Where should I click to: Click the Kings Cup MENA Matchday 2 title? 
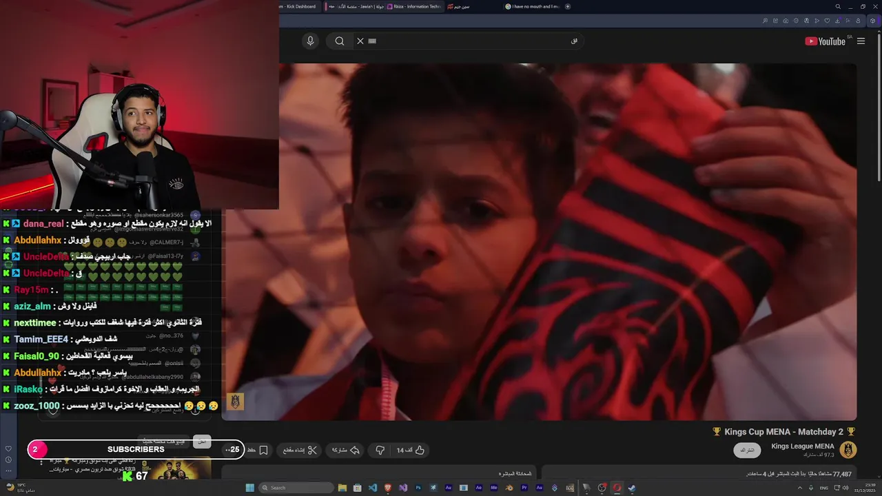tap(784, 432)
